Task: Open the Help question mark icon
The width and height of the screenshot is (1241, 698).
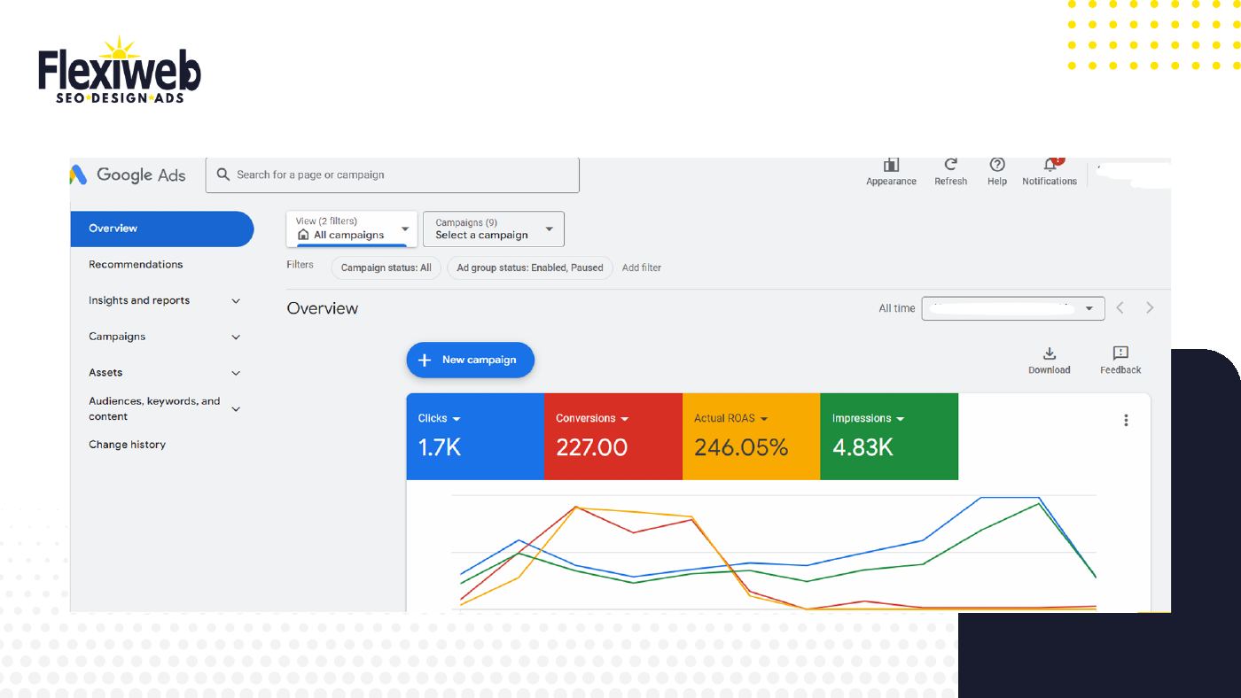Action: pyautogui.click(x=997, y=165)
